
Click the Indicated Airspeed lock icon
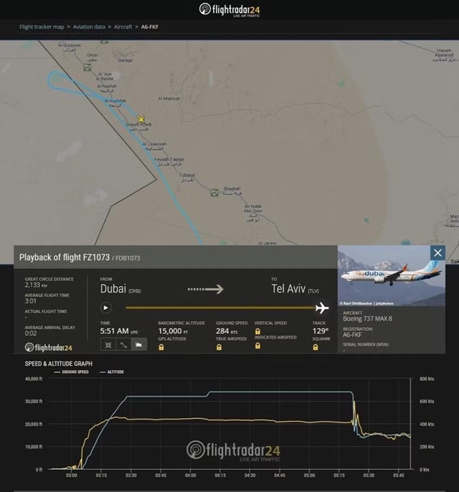tap(257, 346)
